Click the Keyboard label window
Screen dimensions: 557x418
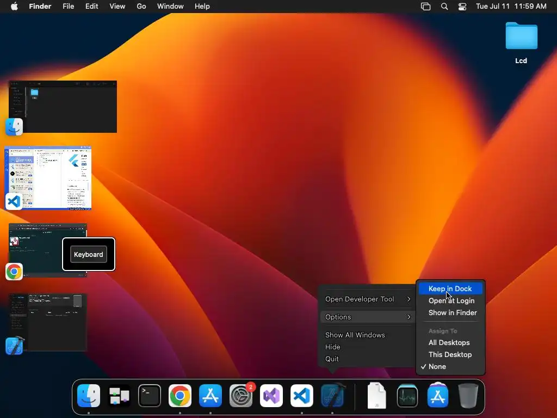[89, 255]
